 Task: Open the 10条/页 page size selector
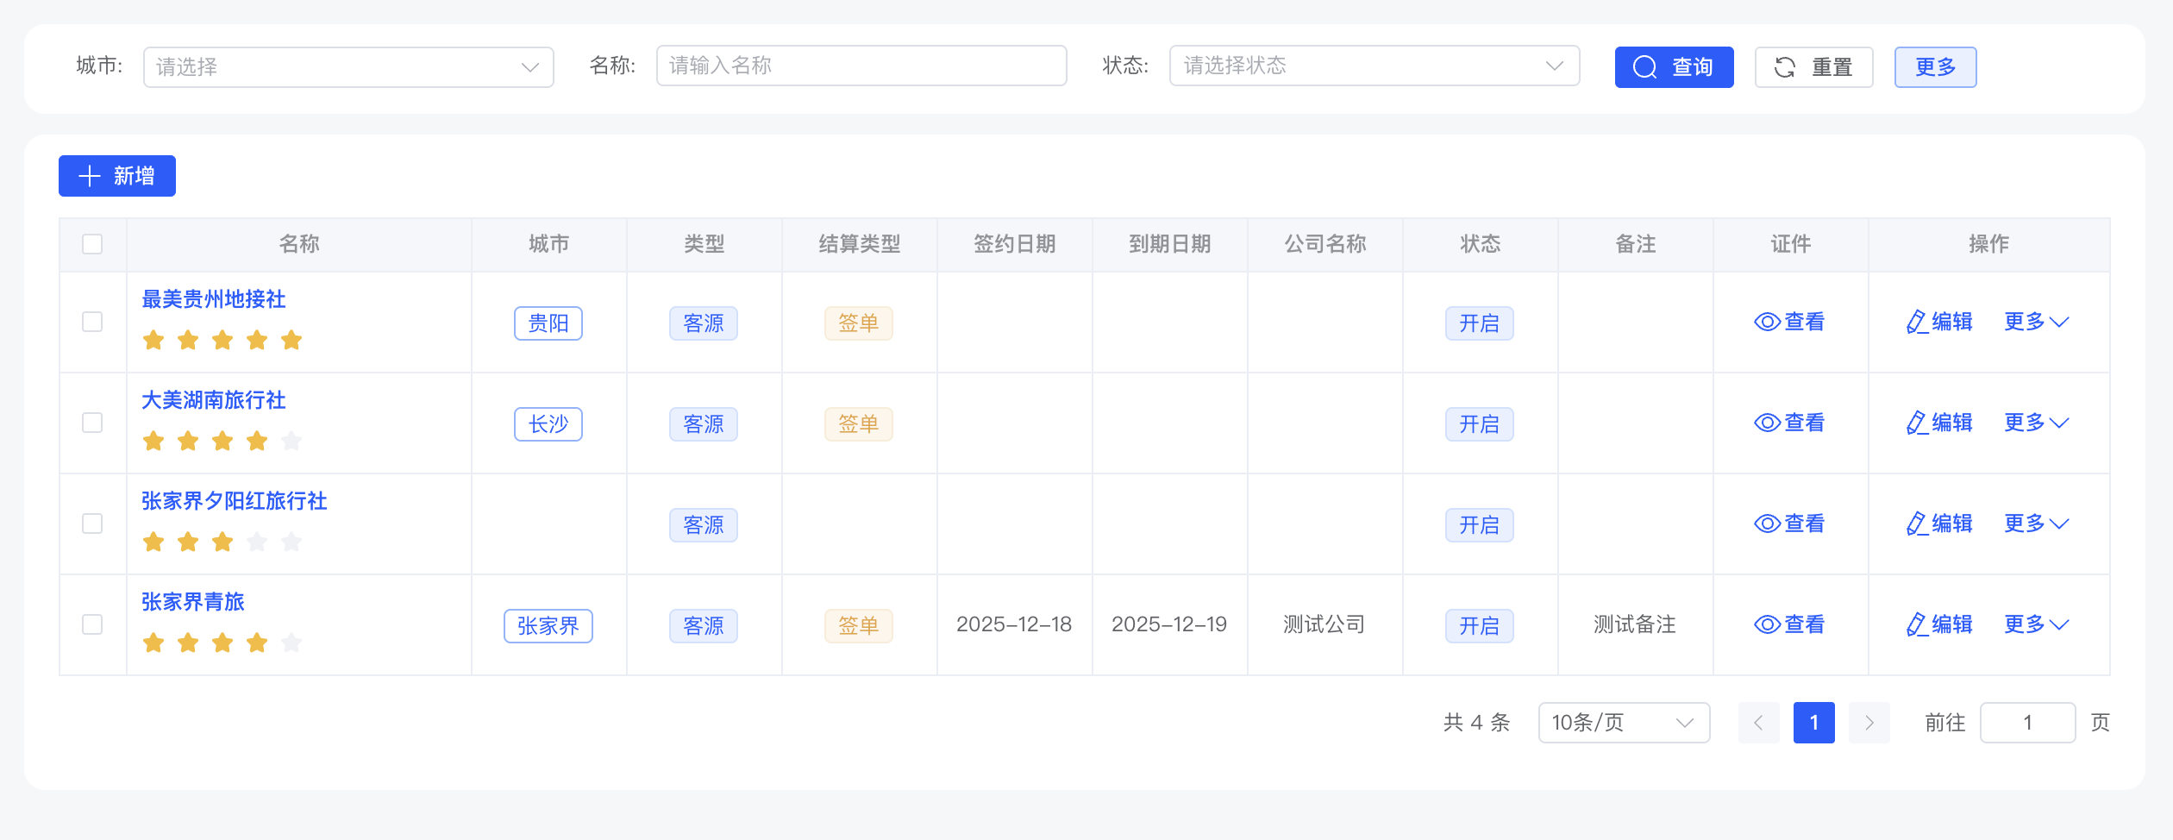click(1623, 723)
